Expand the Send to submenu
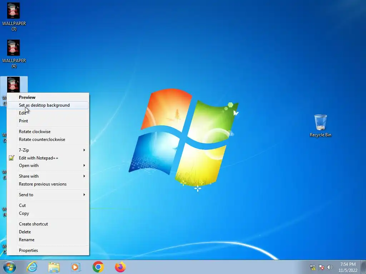 coord(48,195)
